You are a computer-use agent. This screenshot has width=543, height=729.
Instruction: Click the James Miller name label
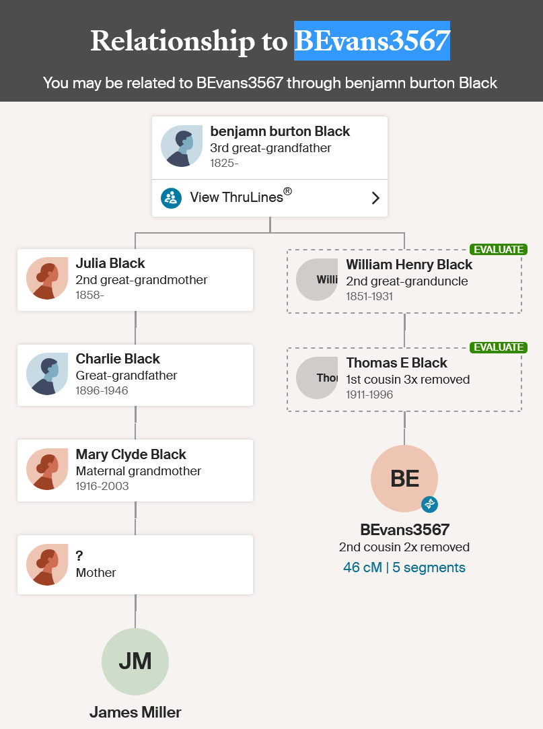tap(135, 712)
